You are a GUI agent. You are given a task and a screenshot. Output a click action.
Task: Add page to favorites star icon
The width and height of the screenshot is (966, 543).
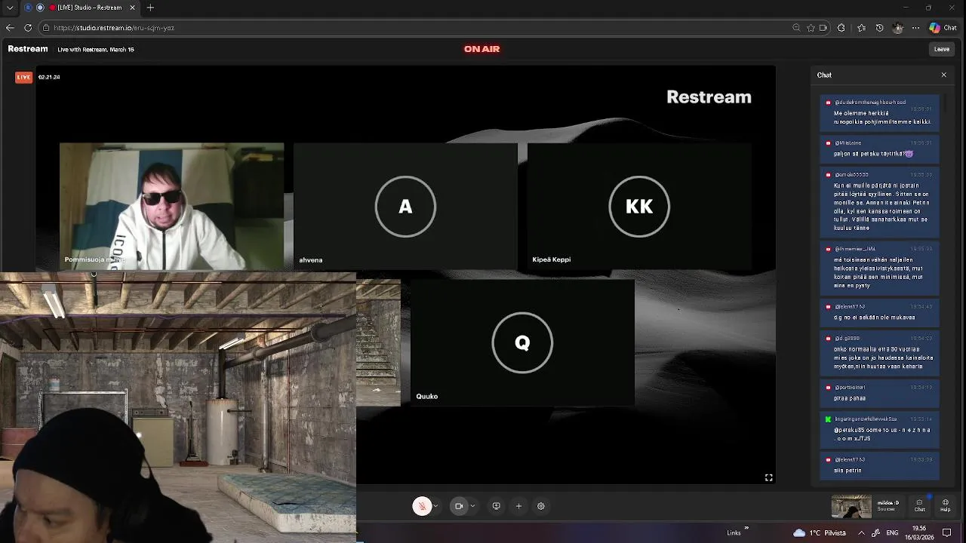[x=811, y=28]
